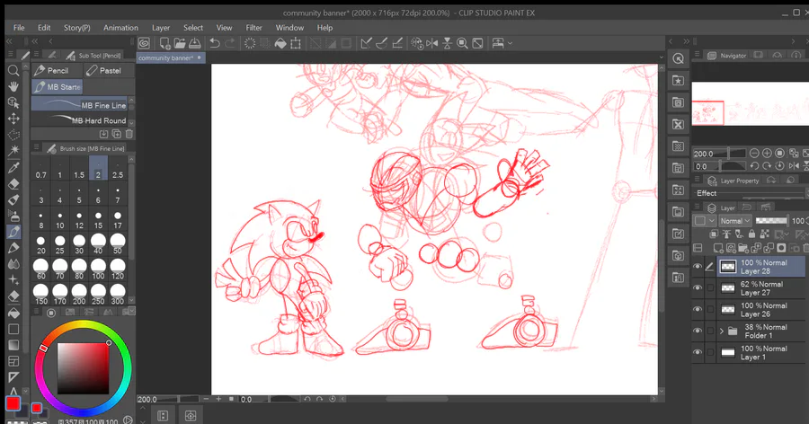Screen dimensions: 809x424
Task: Hide Layer 1 using its eye icon
Action: 698,352
